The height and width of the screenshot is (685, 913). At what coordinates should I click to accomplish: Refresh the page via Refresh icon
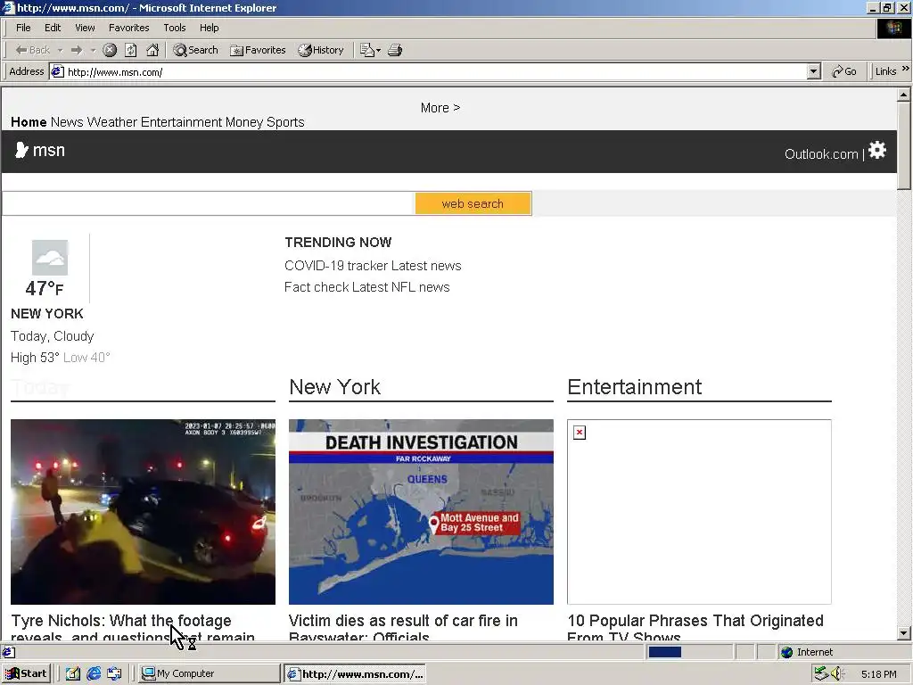pyautogui.click(x=131, y=50)
